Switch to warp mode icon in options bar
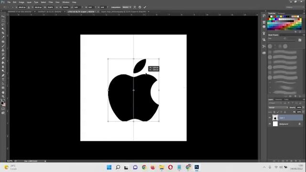This screenshot has width=306, height=172. coord(135,7)
